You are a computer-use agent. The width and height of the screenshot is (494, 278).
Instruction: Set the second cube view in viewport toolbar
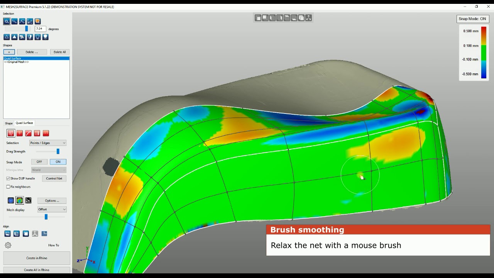(x=265, y=18)
